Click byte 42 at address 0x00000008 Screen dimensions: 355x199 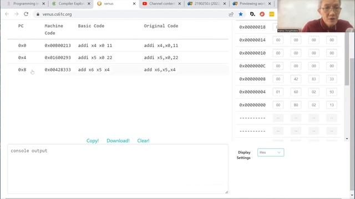(296, 79)
